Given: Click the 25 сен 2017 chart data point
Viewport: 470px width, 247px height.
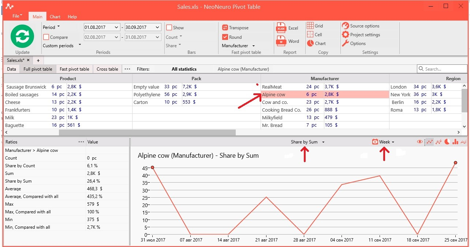Looking at the screenshot, I should (x=455, y=162).
